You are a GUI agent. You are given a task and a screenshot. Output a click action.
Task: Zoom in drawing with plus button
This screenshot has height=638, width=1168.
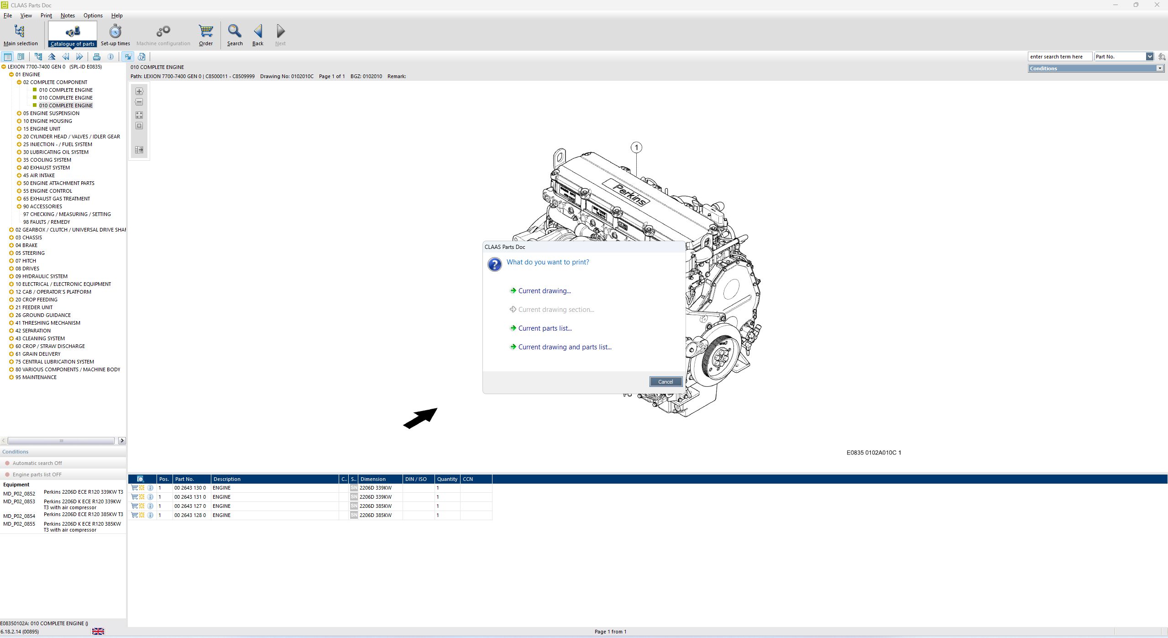(139, 91)
